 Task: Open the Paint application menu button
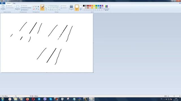[3, 3]
